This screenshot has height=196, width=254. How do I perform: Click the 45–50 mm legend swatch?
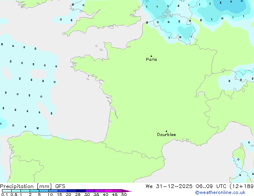tap(118, 191)
